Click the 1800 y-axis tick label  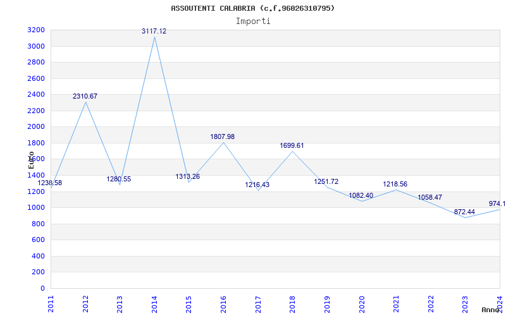tap(36, 143)
